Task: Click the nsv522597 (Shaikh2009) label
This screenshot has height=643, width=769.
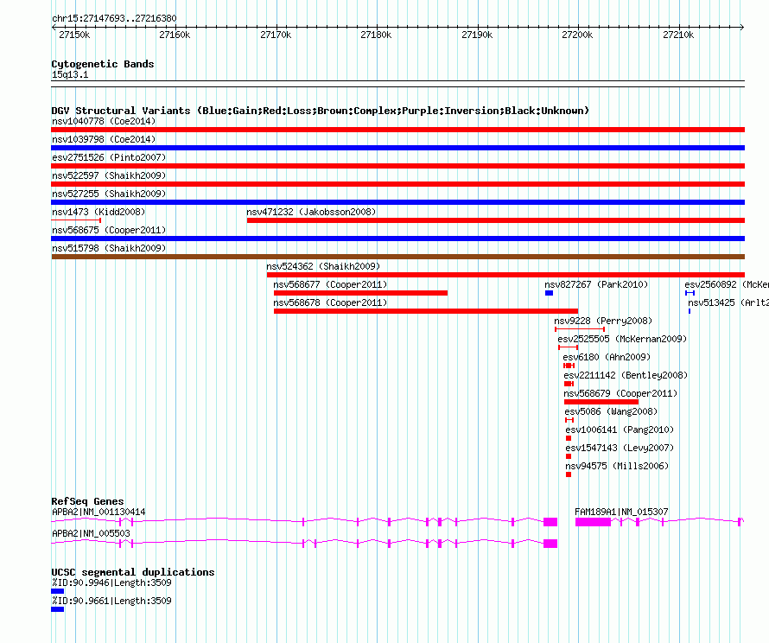Action: click(x=109, y=175)
